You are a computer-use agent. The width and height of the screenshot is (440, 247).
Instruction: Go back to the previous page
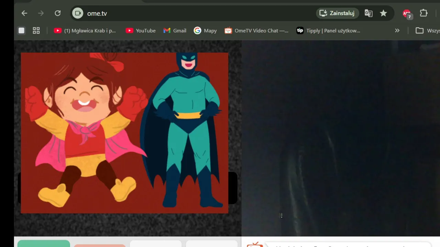(24, 13)
